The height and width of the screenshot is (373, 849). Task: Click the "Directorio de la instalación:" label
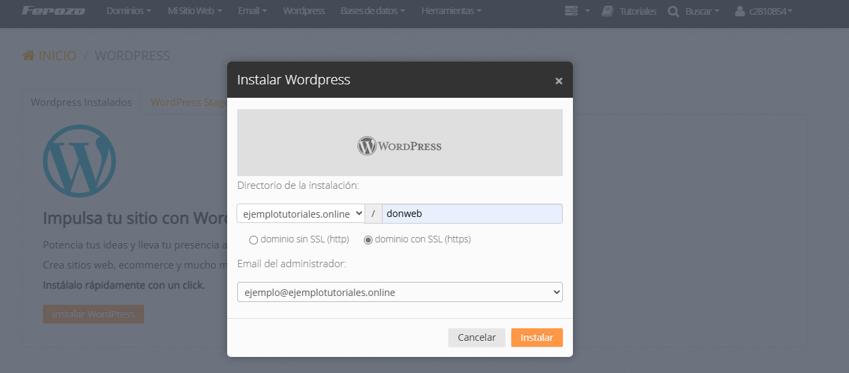[298, 185]
